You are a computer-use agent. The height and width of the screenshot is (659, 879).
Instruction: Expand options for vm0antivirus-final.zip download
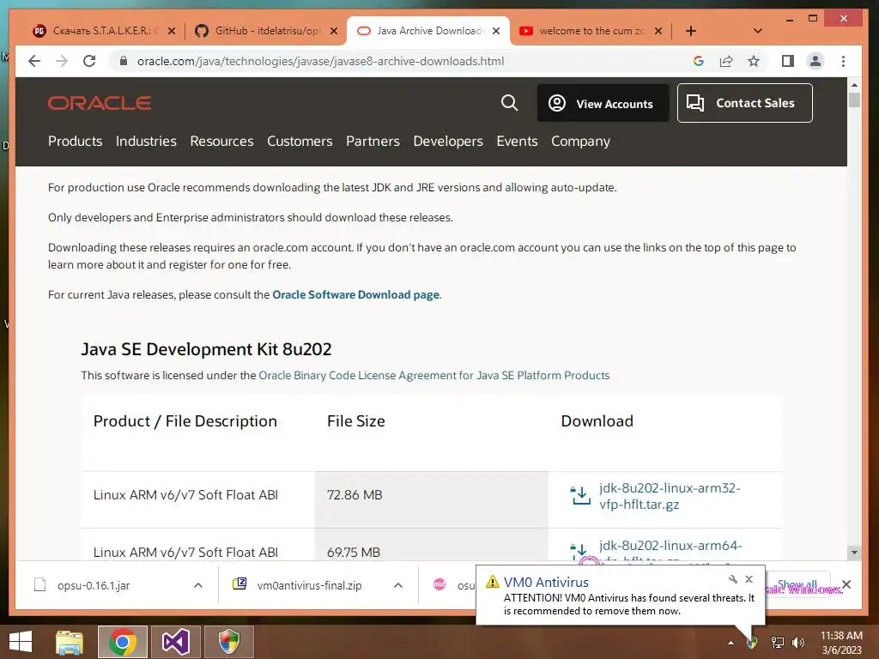click(398, 585)
